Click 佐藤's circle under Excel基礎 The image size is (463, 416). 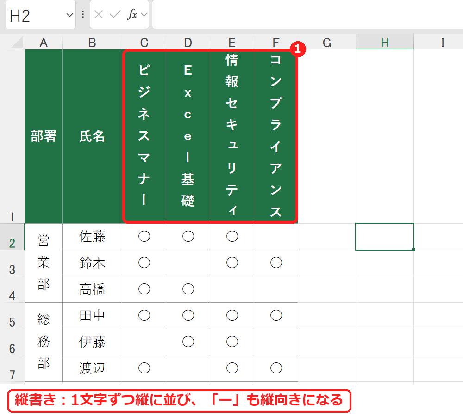coord(188,237)
